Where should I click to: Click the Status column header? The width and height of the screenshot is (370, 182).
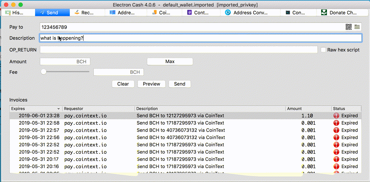(x=346, y=109)
